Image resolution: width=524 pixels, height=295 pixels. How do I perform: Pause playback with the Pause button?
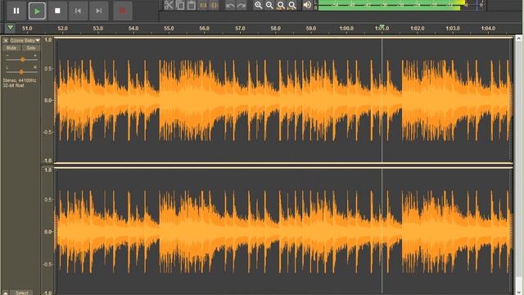16,11
